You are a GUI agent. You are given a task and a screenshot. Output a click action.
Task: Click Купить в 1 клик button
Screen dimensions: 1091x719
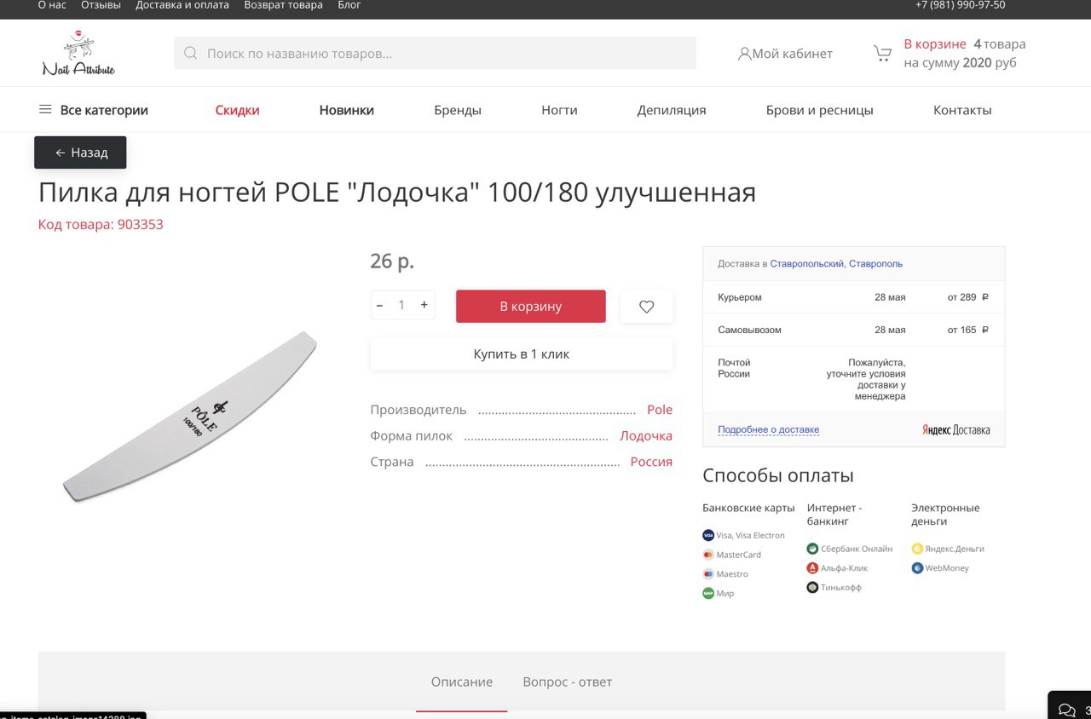(x=522, y=354)
